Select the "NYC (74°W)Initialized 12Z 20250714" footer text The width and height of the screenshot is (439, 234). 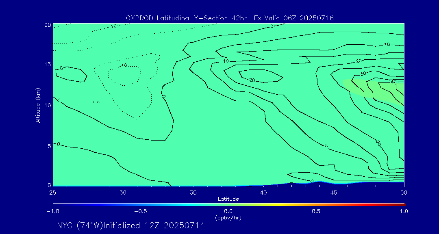click(131, 225)
